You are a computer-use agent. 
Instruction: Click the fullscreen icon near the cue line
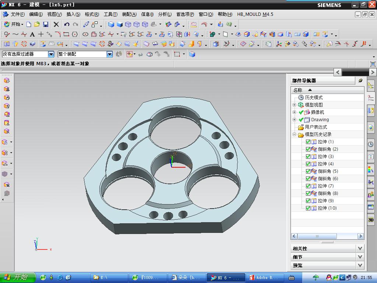(373, 64)
